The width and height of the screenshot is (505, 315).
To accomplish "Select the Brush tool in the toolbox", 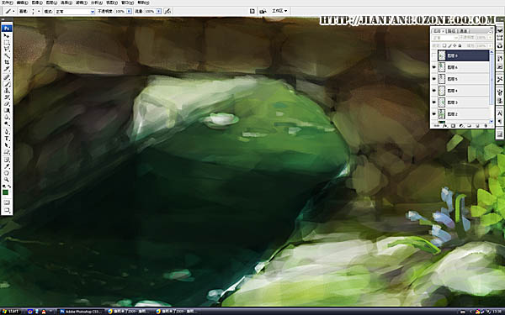I will pos(7,84).
